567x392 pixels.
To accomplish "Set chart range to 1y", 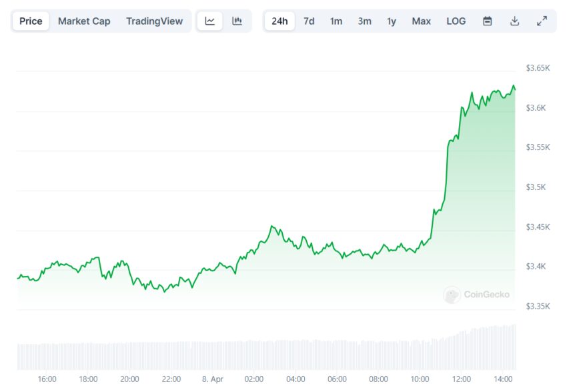I will coord(392,21).
